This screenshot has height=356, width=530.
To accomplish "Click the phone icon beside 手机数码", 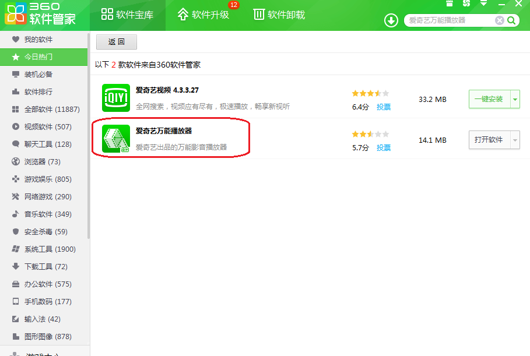I will (x=16, y=301).
